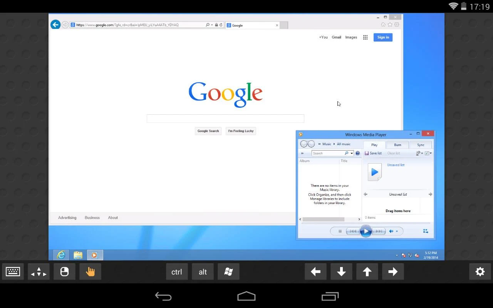493x308 pixels.
Task: Toggle the on-screen keyboard icon
Action: pos(13,271)
